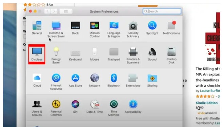
Task: Go back with the left arrow button
Action: click(x=48, y=11)
